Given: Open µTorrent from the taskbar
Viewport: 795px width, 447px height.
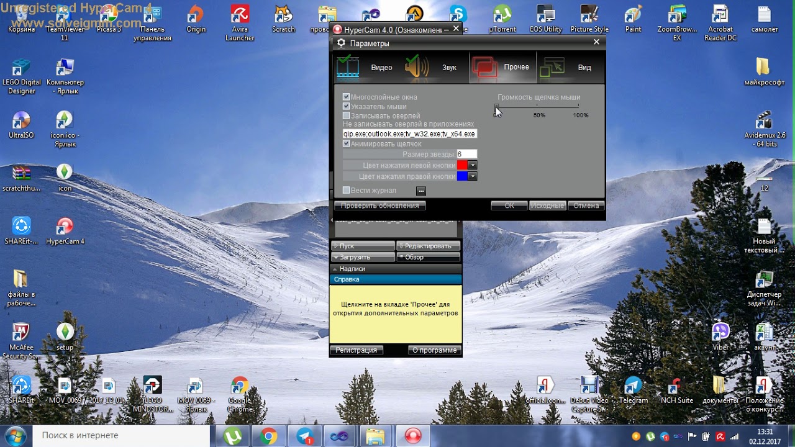Looking at the screenshot, I should pos(233,436).
